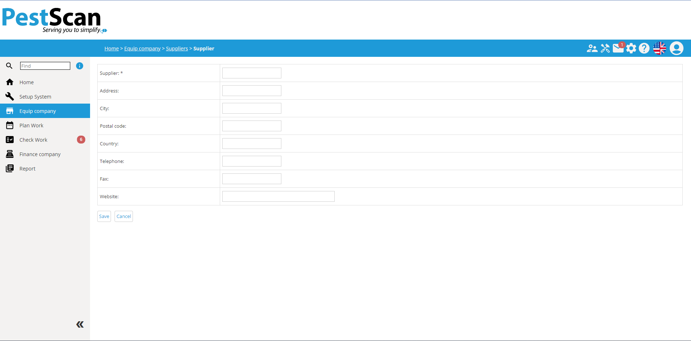Open the blue info icon beside Find
Image resolution: width=691 pixels, height=341 pixels.
(x=80, y=66)
